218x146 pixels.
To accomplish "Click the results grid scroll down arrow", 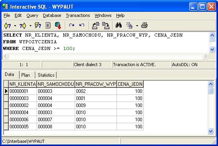I will [x=211, y=131].
